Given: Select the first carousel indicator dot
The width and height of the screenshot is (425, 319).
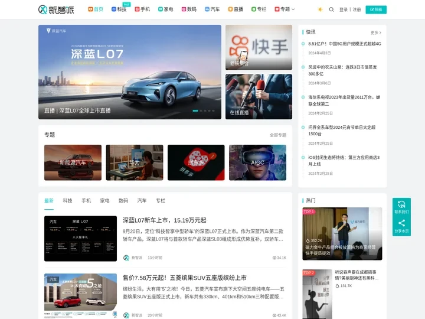Looking at the screenshot, I should point(195,110).
